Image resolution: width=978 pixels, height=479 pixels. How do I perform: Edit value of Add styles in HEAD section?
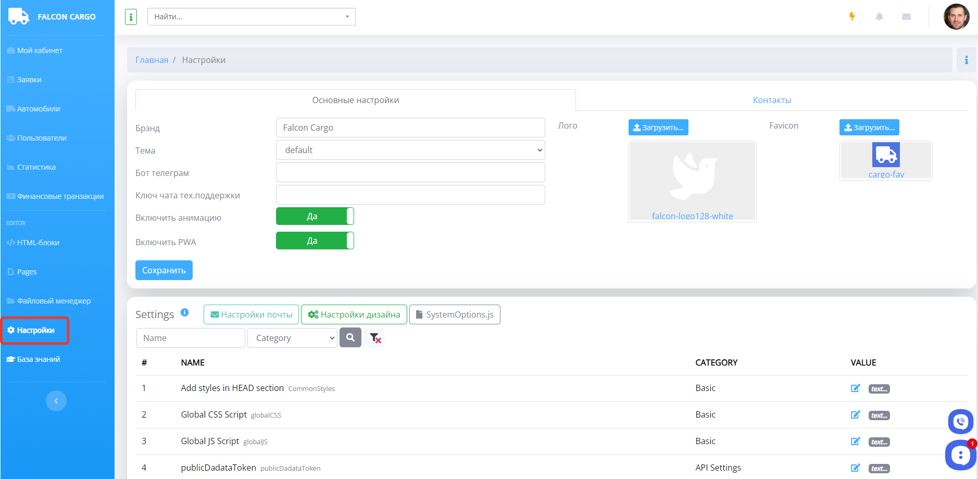click(x=855, y=388)
